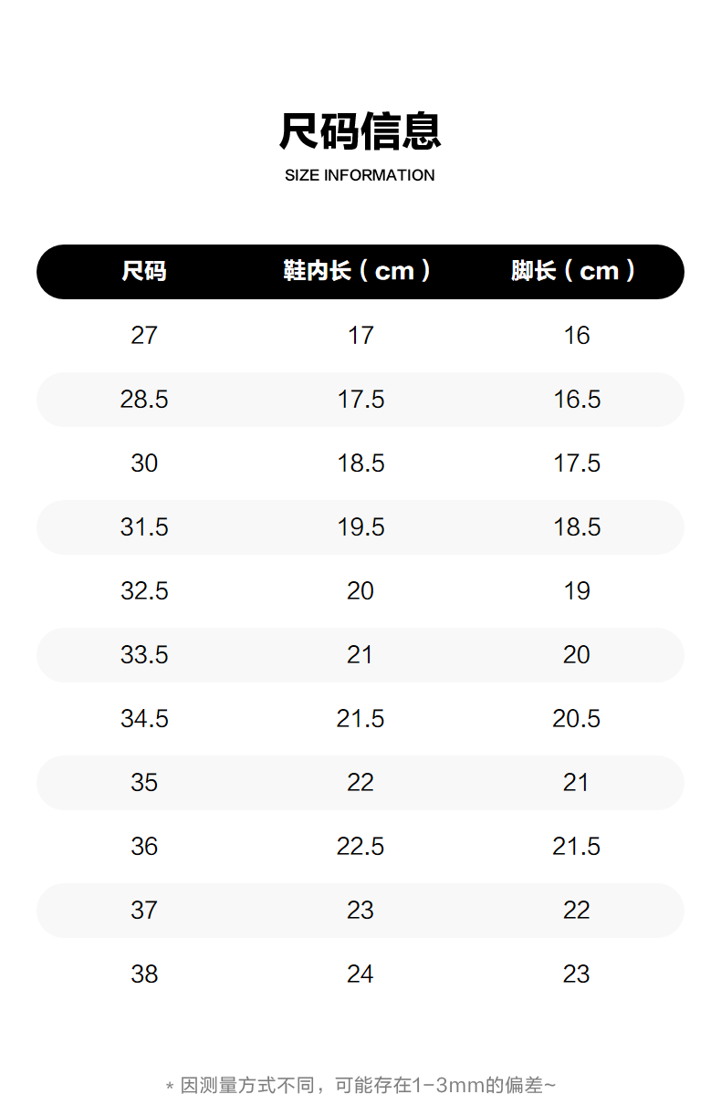721x1094 pixels.
Task: Select the 尺码 column header
Action: tap(144, 271)
